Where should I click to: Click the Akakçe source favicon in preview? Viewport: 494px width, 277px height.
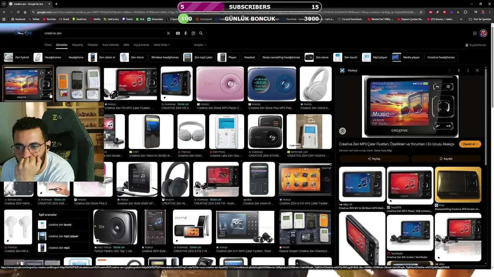coord(342,70)
